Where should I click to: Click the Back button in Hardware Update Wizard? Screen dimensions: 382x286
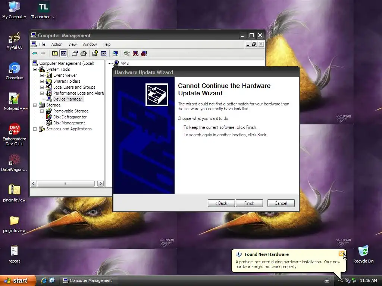coord(221,203)
